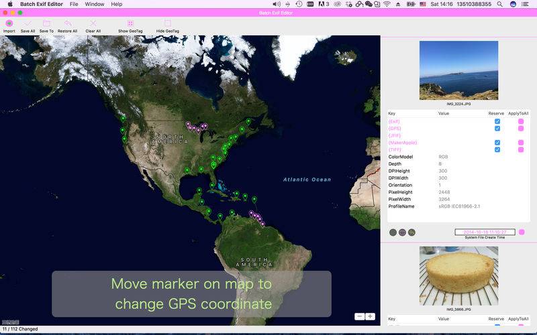The width and height of the screenshot is (537, 335).
Task: Select the green marker farthest northeast in Canada
Action: coord(248,121)
